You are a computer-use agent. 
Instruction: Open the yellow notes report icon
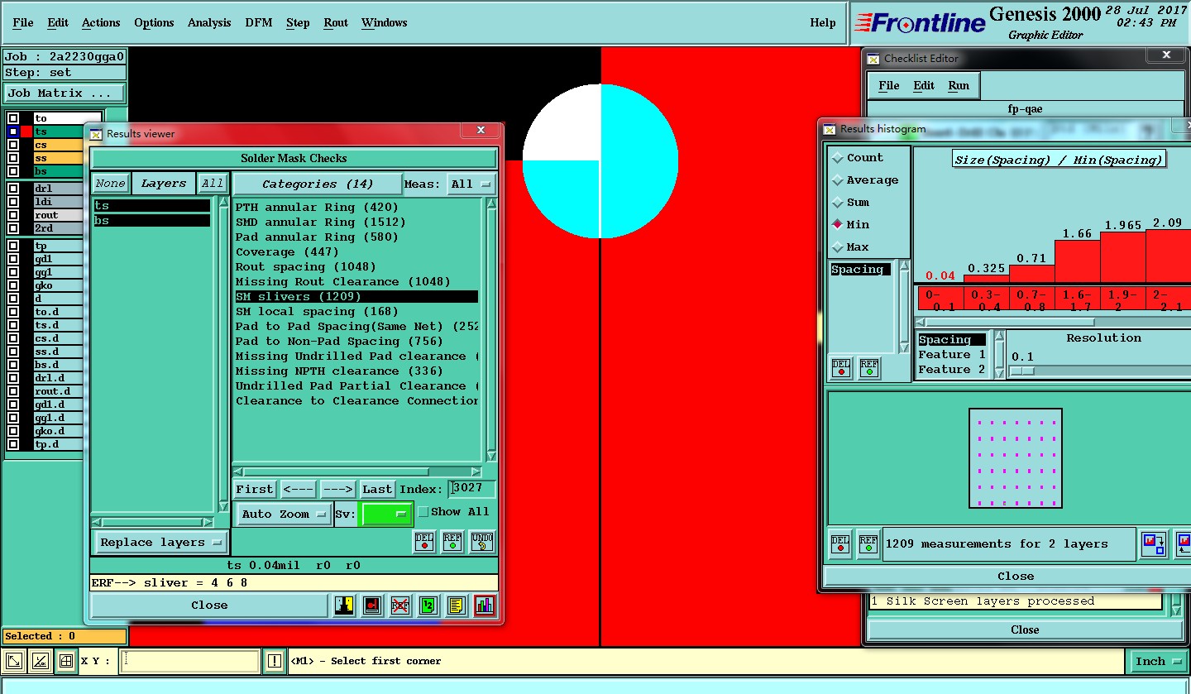coord(457,605)
